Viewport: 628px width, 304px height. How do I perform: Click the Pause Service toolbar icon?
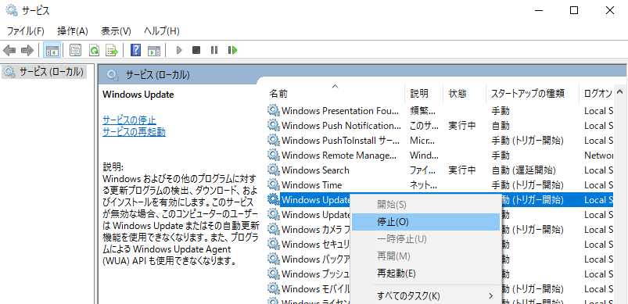pos(214,50)
